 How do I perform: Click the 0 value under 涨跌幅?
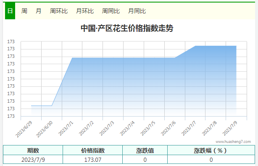point(211,160)
